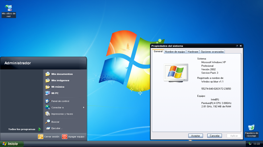This screenshot has height=147, width=263.
Task: Click the 11:22 clock in tray
Action: point(257,144)
